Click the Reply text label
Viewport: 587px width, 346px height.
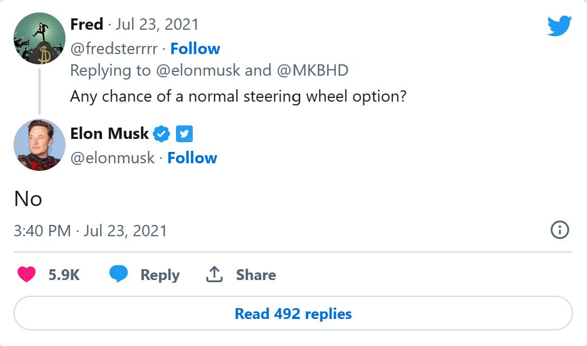160,275
